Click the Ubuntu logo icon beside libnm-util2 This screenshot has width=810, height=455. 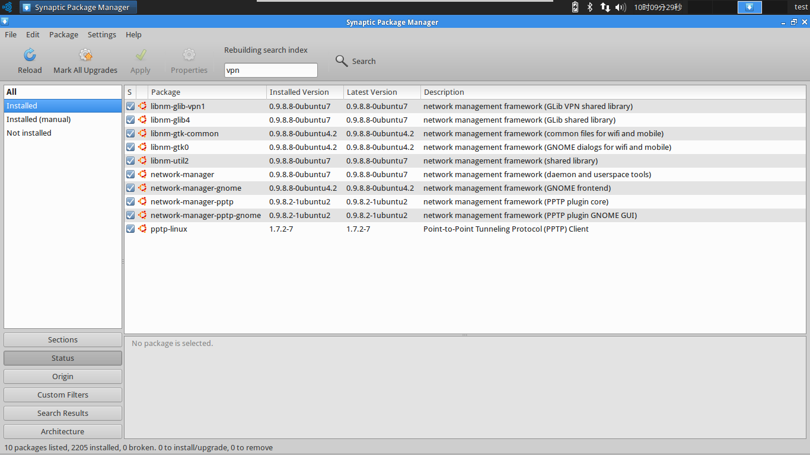tap(142, 161)
